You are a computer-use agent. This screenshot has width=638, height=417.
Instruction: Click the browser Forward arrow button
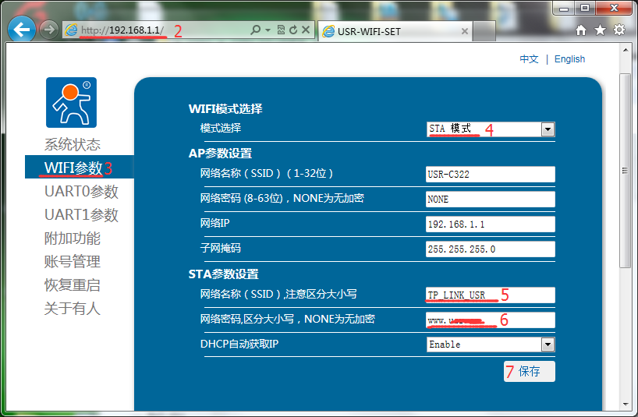click(x=49, y=30)
